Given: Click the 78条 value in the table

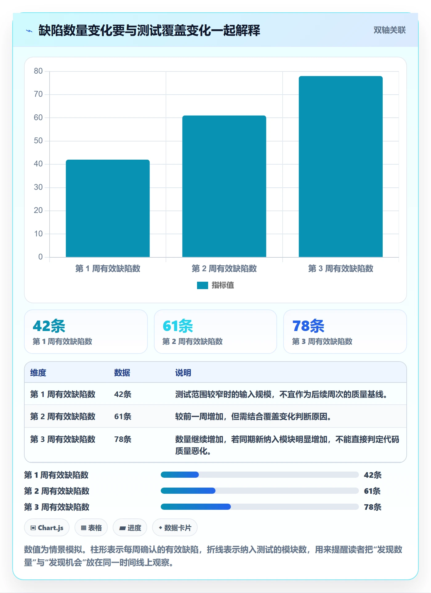Looking at the screenshot, I should pyautogui.click(x=123, y=439).
